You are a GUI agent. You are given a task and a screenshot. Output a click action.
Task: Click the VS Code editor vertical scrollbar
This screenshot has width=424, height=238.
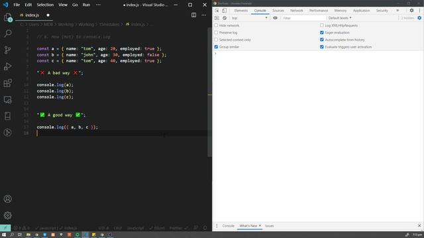(x=209, y=92)
